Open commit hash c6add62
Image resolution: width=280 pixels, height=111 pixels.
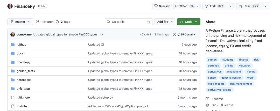click(x=145, y=35)
